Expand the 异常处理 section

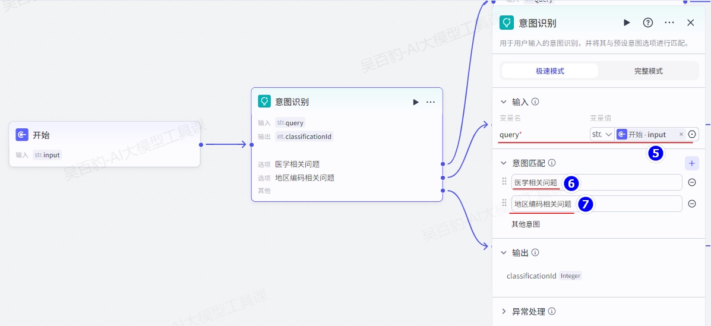coord(504,311)
